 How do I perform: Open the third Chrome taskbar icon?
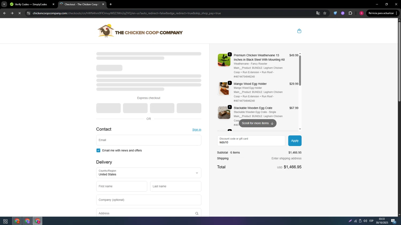pos(37,221)
